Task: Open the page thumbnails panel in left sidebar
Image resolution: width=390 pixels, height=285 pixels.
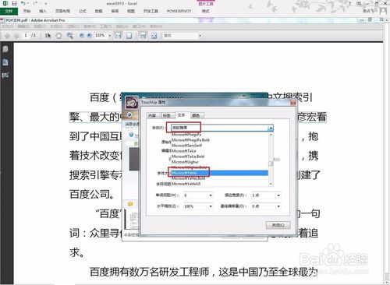Action: pos(5,49)
